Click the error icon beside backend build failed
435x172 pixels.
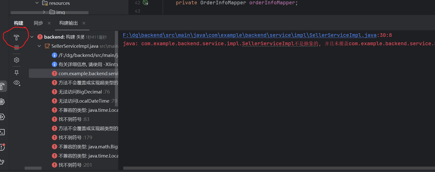point(40,37)
